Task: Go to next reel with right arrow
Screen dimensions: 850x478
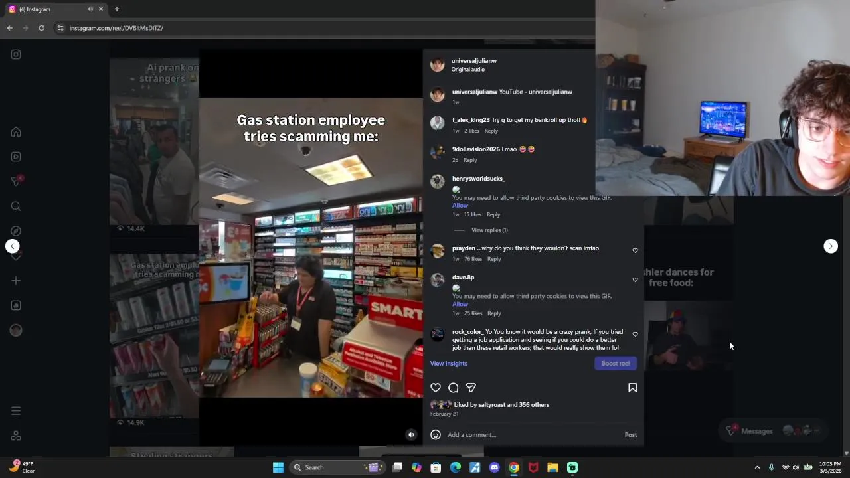Action: [x=831, y=246]
